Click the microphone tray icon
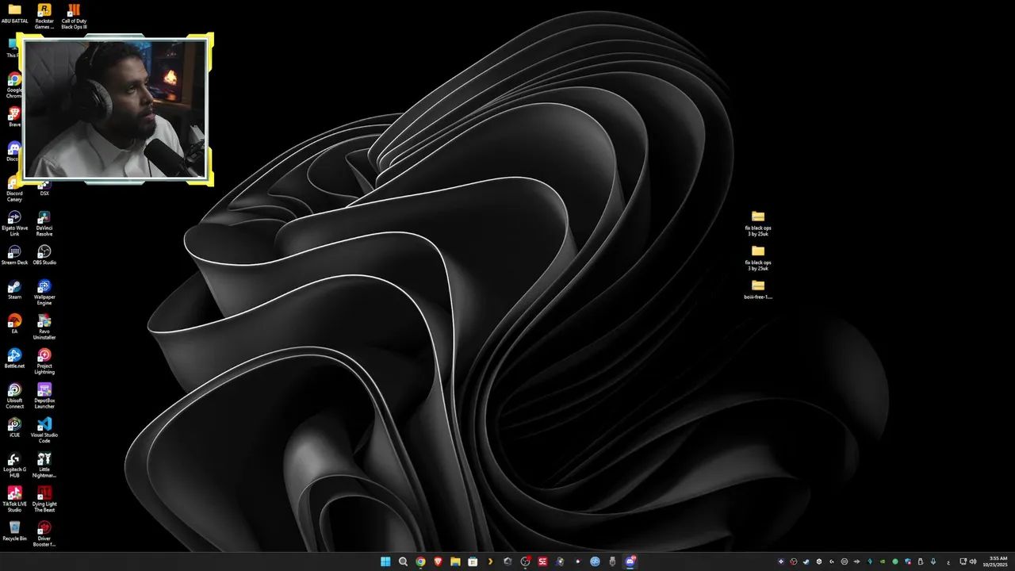Image resolution: width=1015 pixels, height=571 pixels. coord(933,561)
